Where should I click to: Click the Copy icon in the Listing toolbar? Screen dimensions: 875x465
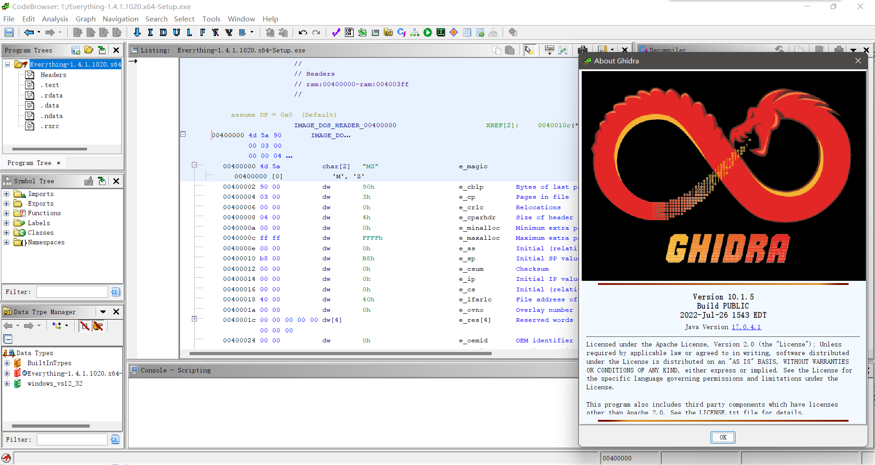496,50
